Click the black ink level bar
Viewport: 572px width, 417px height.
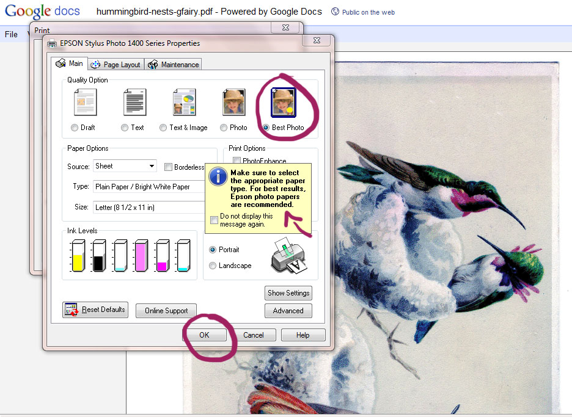coord(98,256)
